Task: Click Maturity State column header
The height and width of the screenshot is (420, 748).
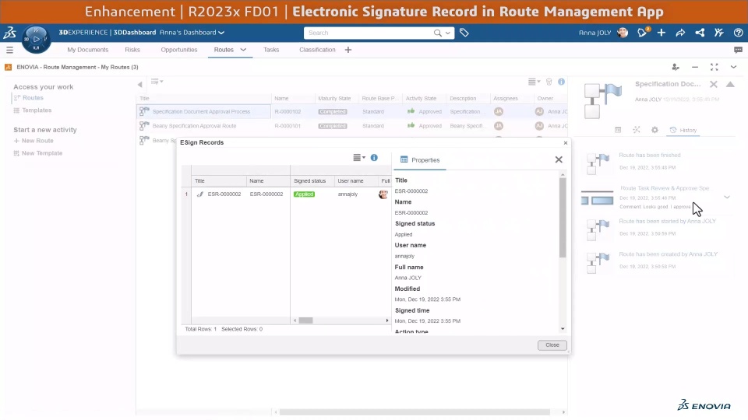Action: pos(334,98)
